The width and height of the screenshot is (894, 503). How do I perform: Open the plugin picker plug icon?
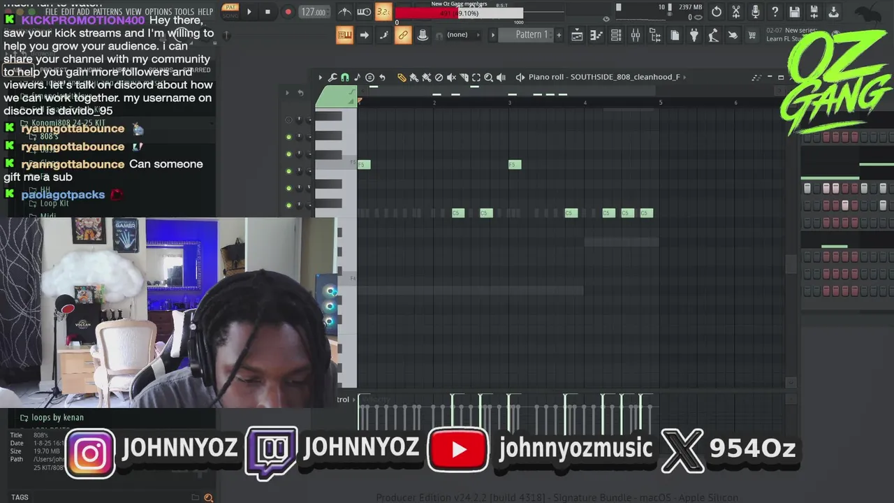(694, 36)
